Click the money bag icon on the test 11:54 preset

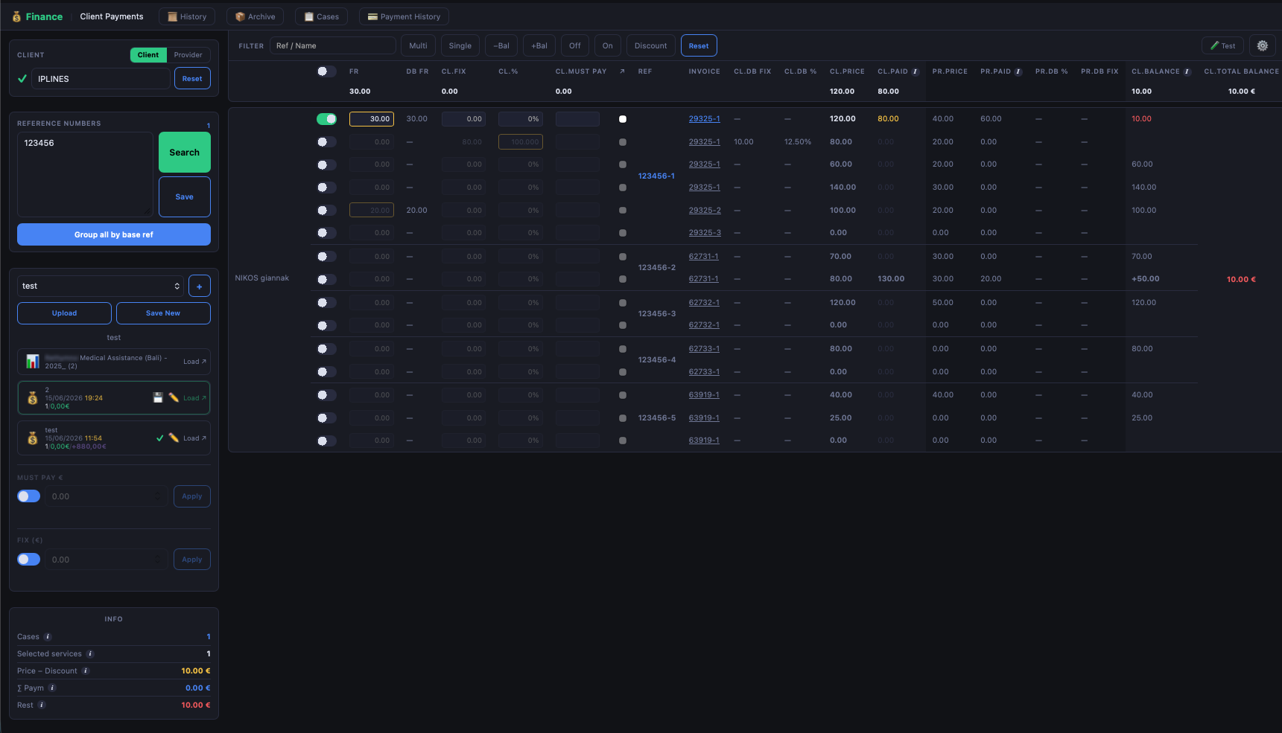click(x=33, y=438)
